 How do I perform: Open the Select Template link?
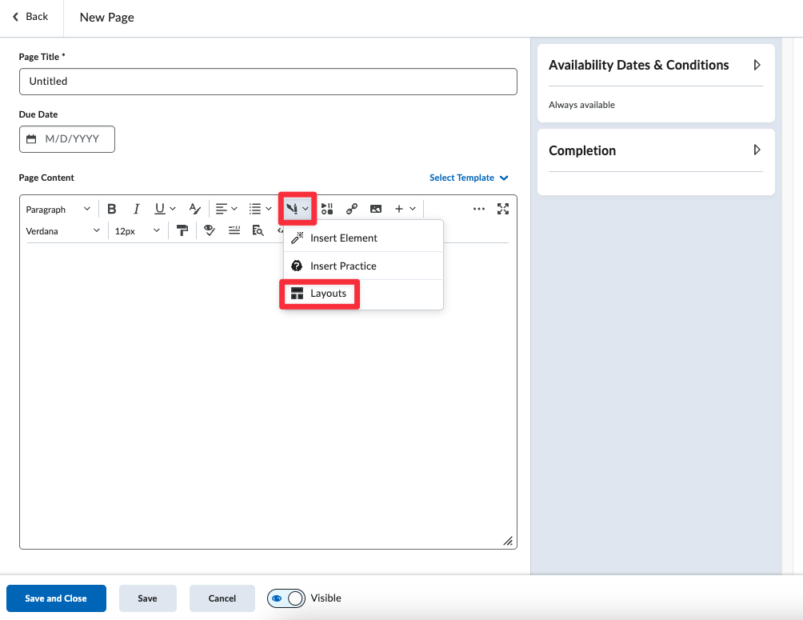468,178
